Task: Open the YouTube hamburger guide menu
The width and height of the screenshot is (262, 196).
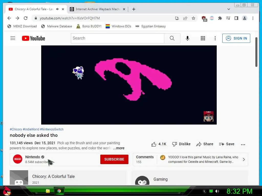Action: click(13, 38)
